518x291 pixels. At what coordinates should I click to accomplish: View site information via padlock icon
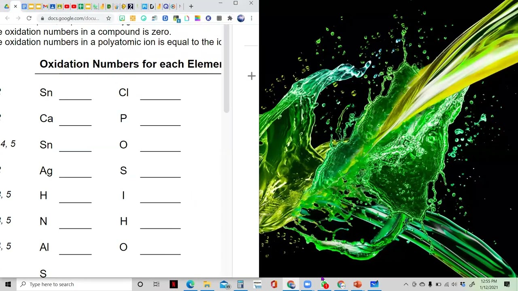pos(42,18)
